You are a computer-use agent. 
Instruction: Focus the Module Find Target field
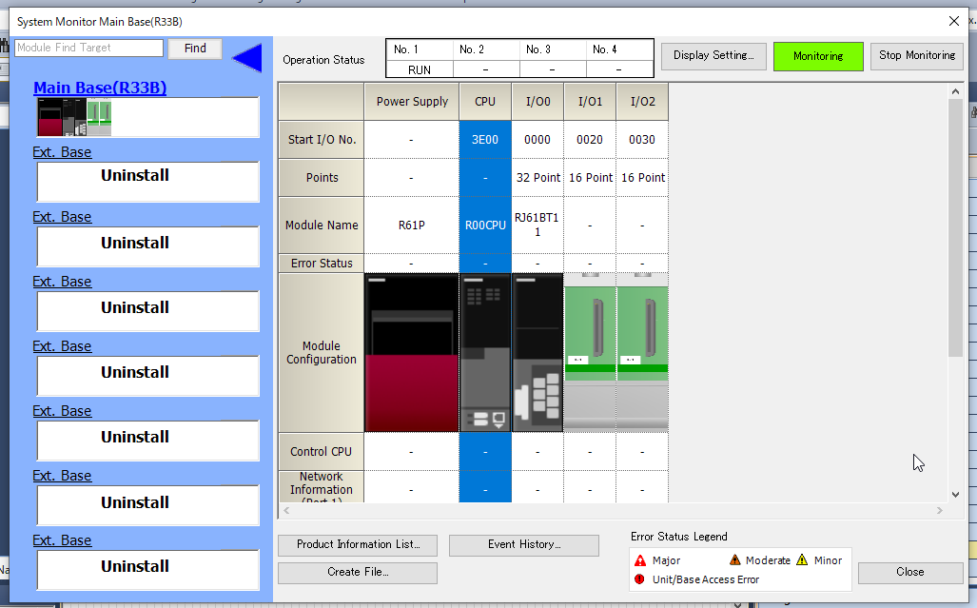point(89,48)
